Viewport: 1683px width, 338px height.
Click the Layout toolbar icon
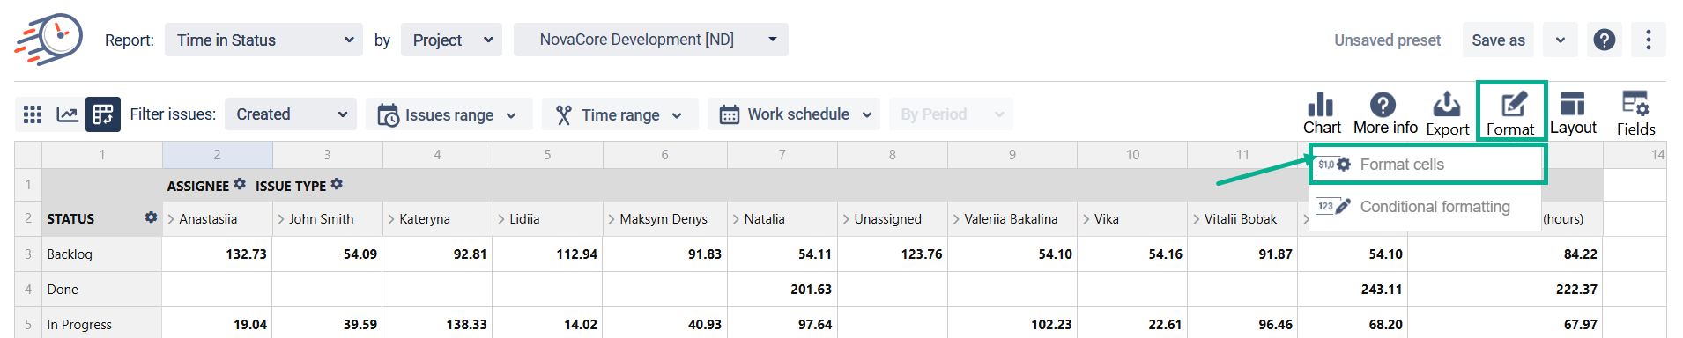[1572, 105]
